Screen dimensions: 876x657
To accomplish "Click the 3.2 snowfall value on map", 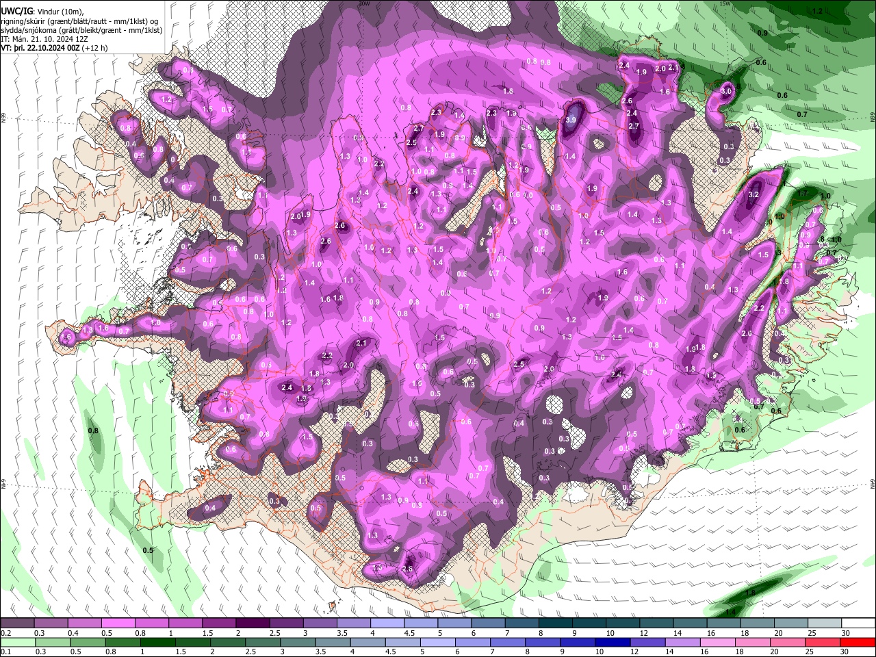I will coord(754,195).
